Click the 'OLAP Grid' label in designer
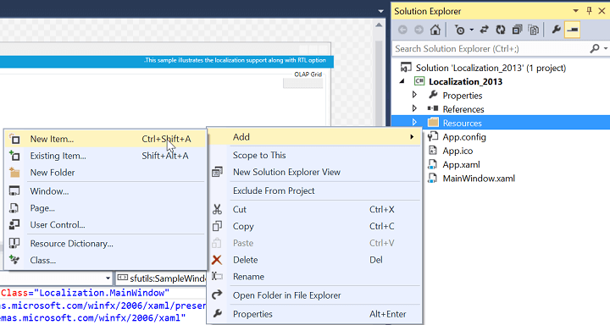This screenshot has width=610, height=325. tap(308, 74)
